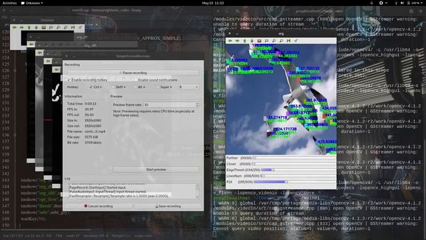Fit image to window in Distance toolbar
The image size is (426, 240).
click(x=51, y=27)
